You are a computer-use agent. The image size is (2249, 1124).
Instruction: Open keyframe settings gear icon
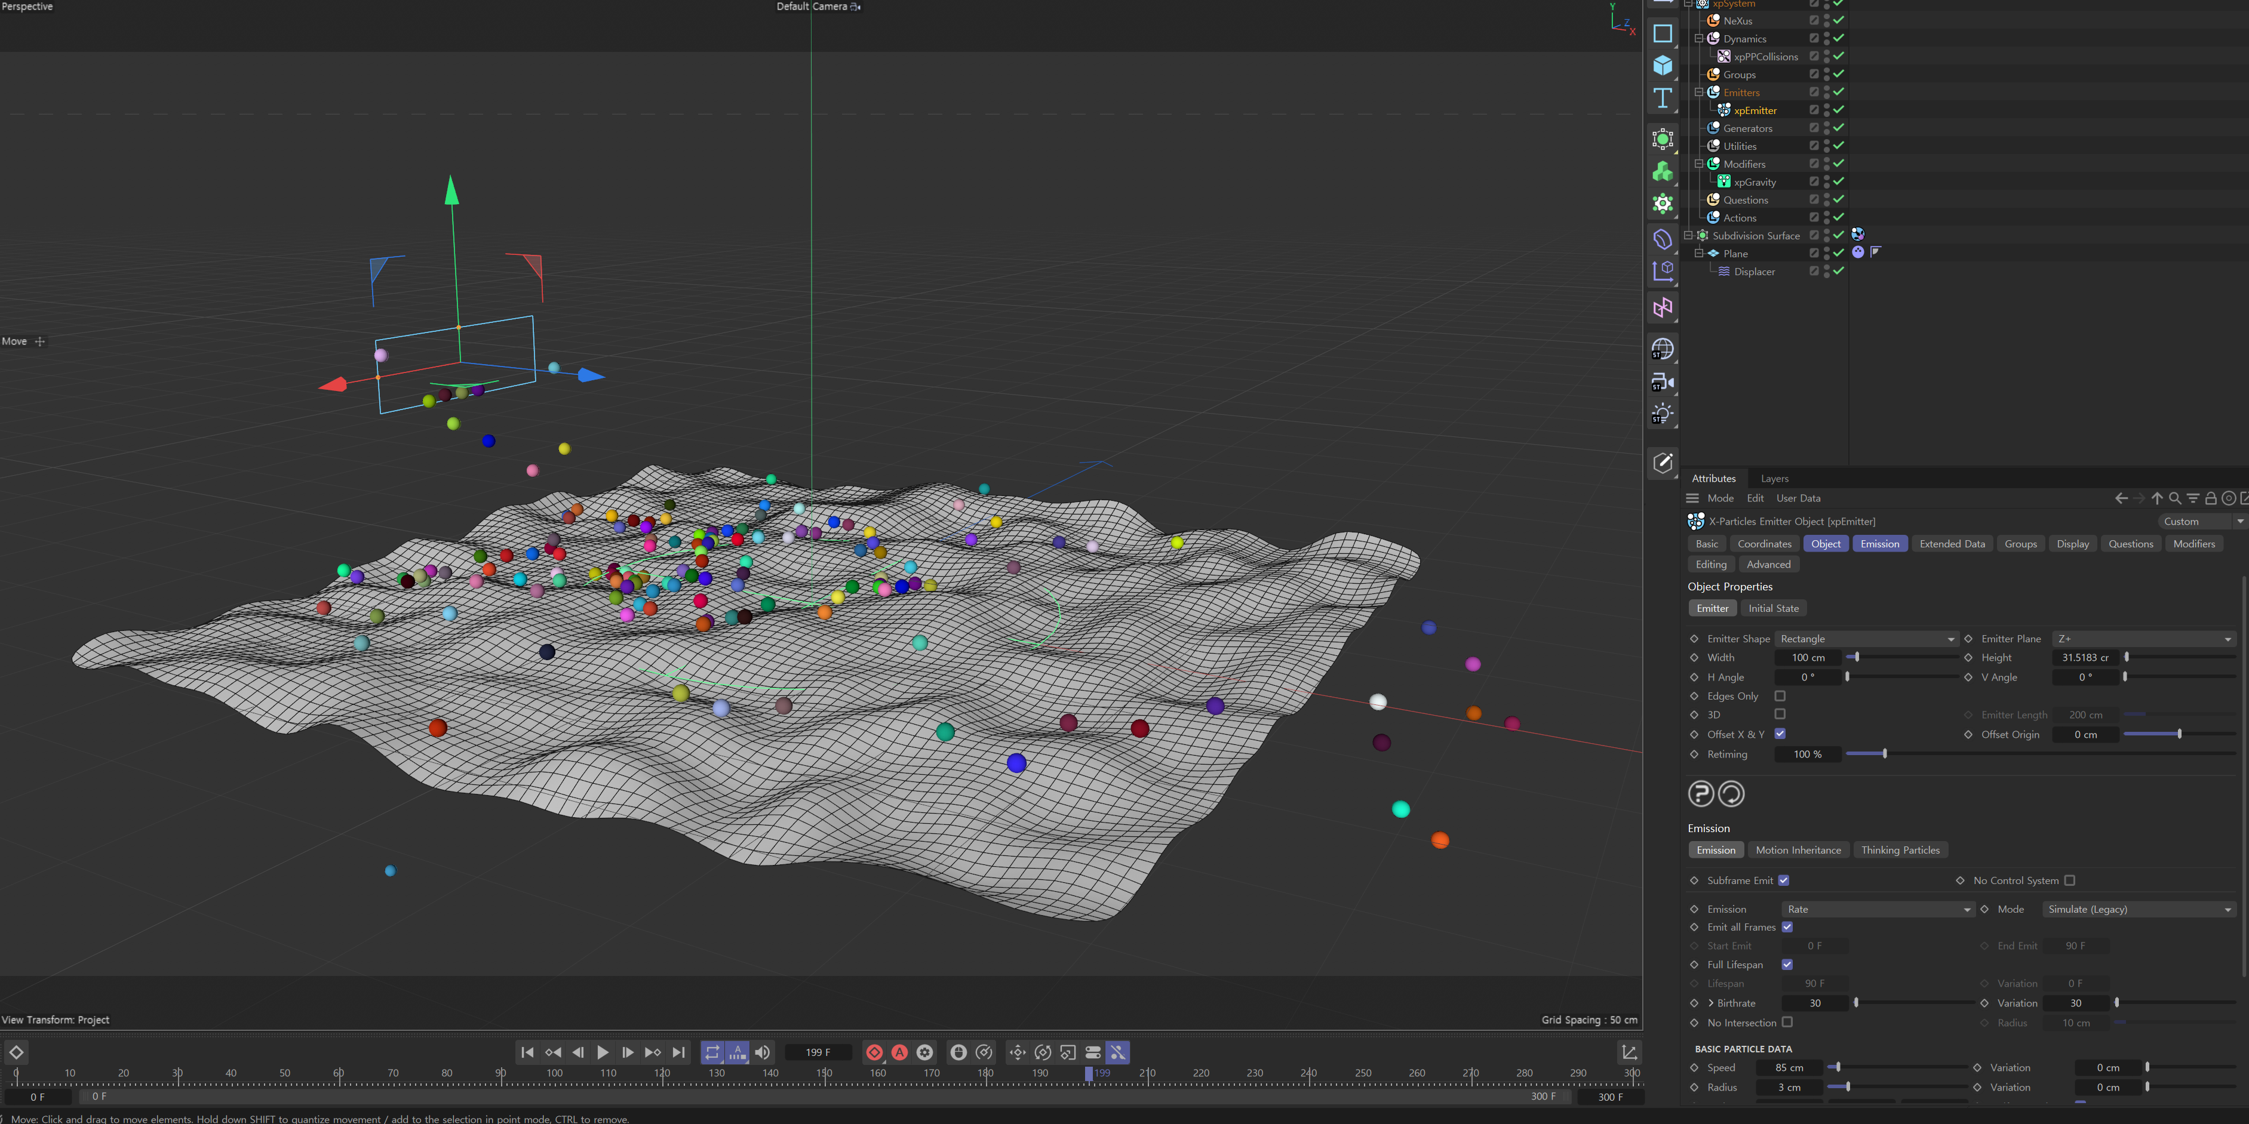(924, 1052)
